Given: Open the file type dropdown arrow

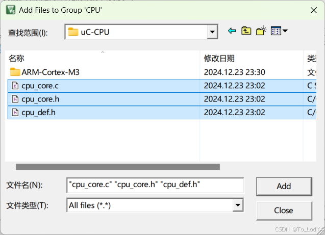Looking at the screenshot, I should point(238,205).
